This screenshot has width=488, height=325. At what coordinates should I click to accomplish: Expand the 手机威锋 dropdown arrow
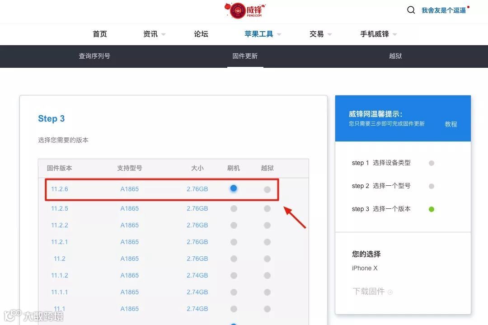394,34
